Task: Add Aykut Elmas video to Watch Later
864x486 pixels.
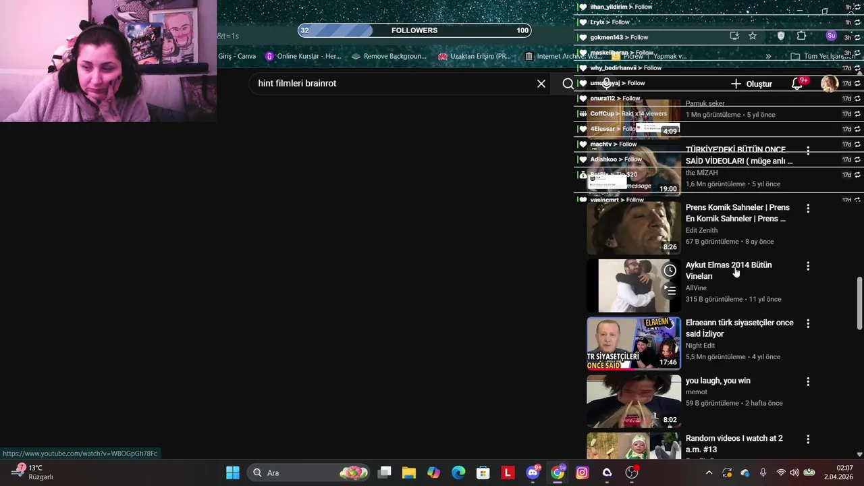Action: point(670,271)
